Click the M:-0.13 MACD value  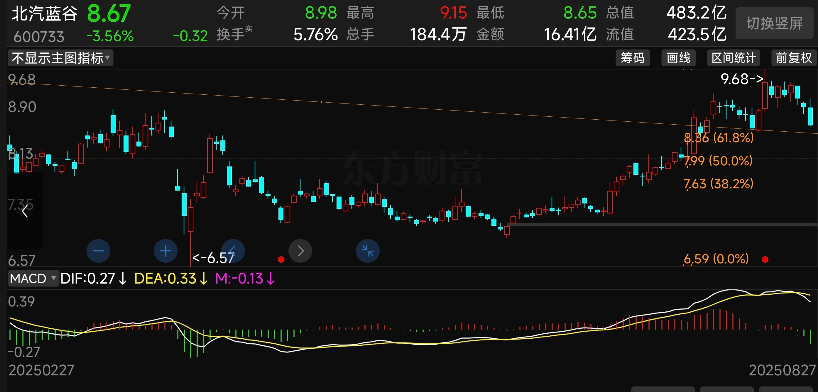245,278
